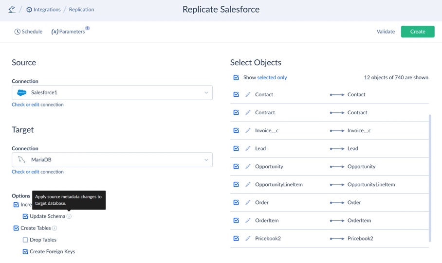This screenshot has width=442, height=263.
Task: Click the Integrations cube icon
Action: pyautogui.click(x=29, y=10)
